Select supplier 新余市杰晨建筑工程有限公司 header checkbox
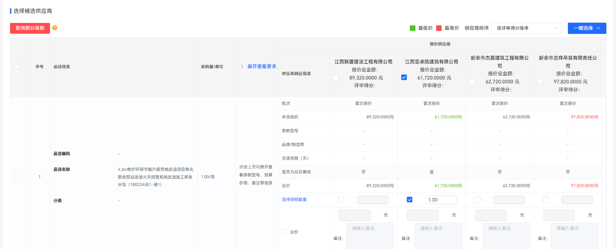 point(472,81)
